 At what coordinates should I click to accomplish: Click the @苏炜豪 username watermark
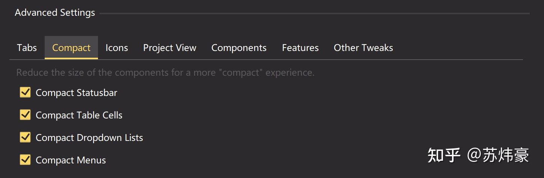[498, 155]
